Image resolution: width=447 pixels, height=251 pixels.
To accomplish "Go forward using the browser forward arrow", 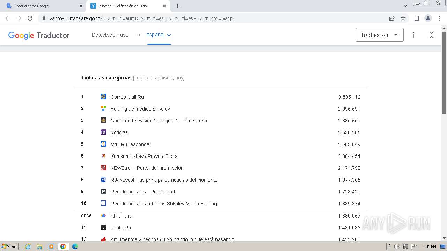I will point(19,18).
